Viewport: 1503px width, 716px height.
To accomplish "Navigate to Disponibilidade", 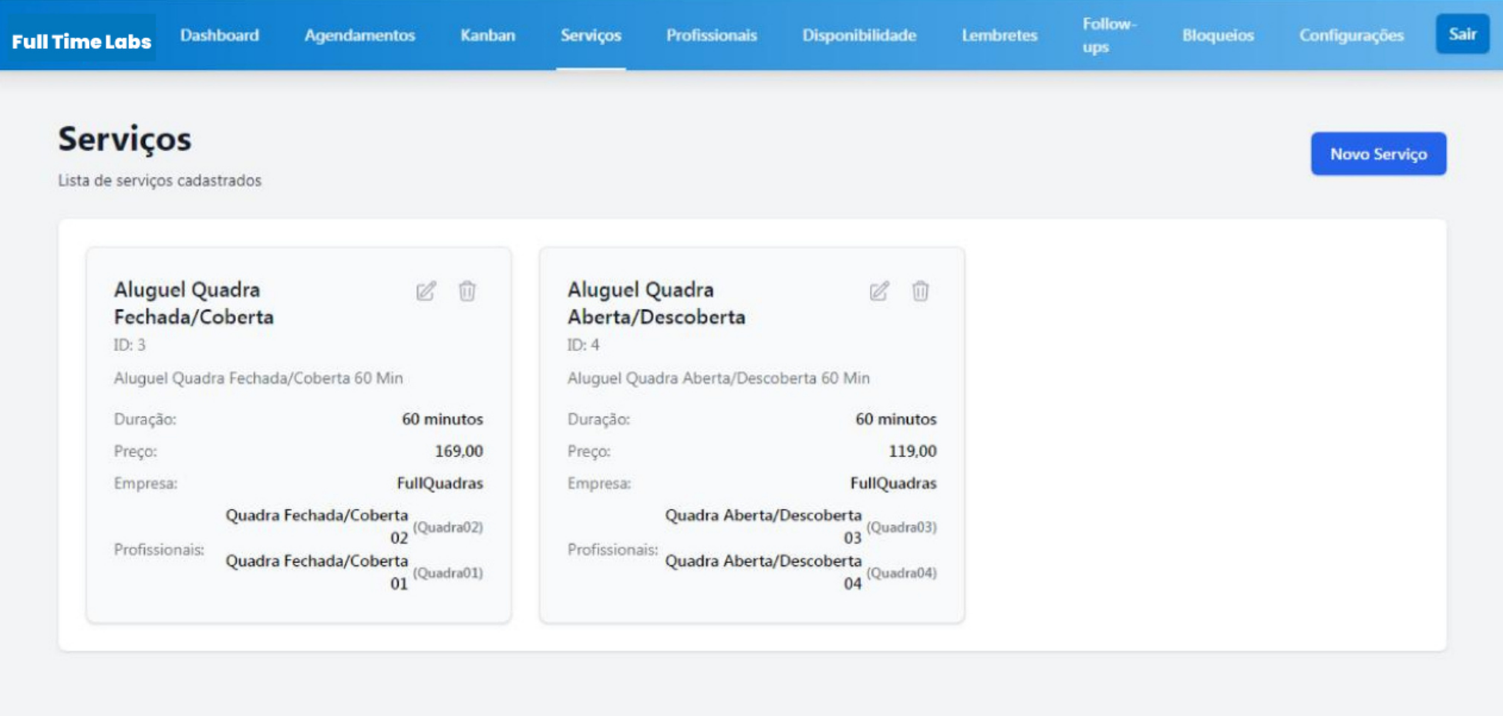I will click(859, 35).
